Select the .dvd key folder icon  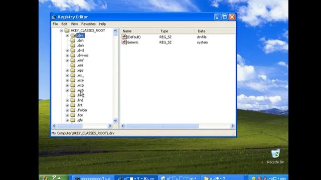pyautogui.click(x=73, y=50)
